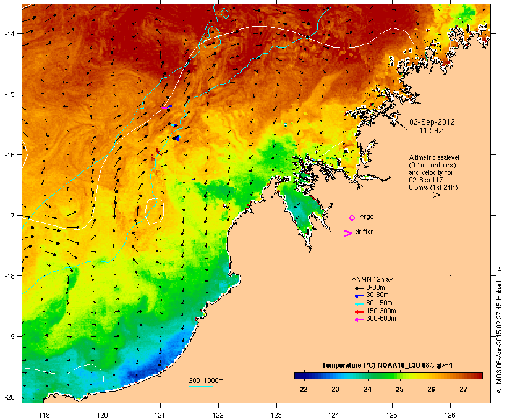This screenshot has height=420, width=507.
Task: Click the latitude axis label '-18'
Action: [x=9, y=276]
